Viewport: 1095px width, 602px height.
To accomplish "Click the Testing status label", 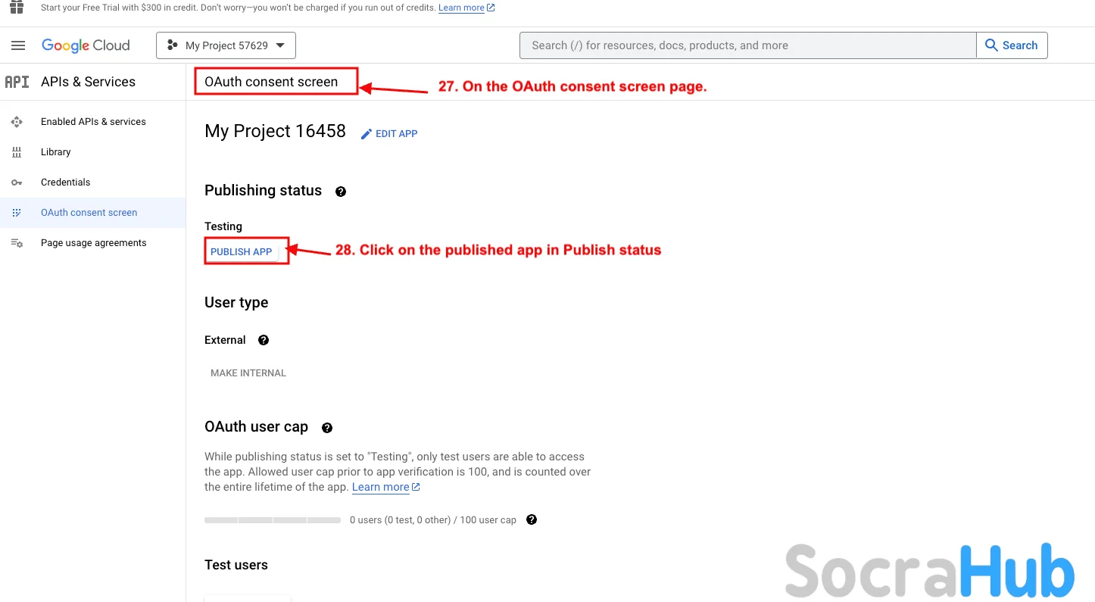I will point(223,226).
